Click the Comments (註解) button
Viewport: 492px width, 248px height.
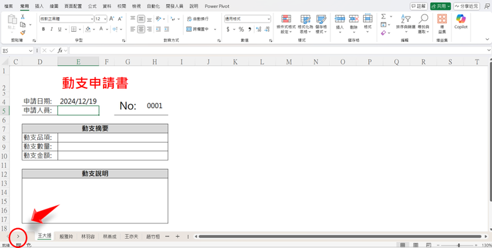[419, 6]
